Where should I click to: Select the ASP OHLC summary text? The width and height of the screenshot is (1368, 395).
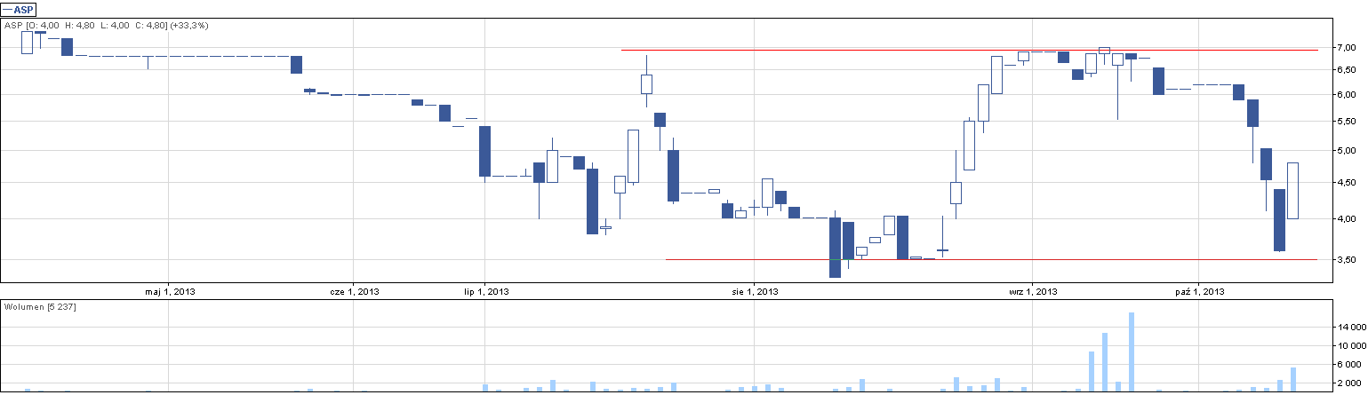(107, 26)
